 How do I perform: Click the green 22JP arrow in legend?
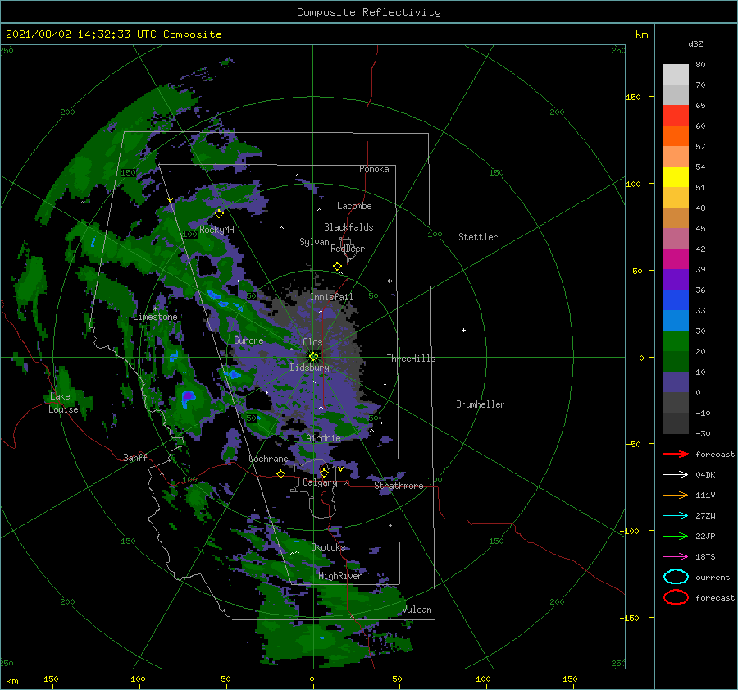pos(676,536)
